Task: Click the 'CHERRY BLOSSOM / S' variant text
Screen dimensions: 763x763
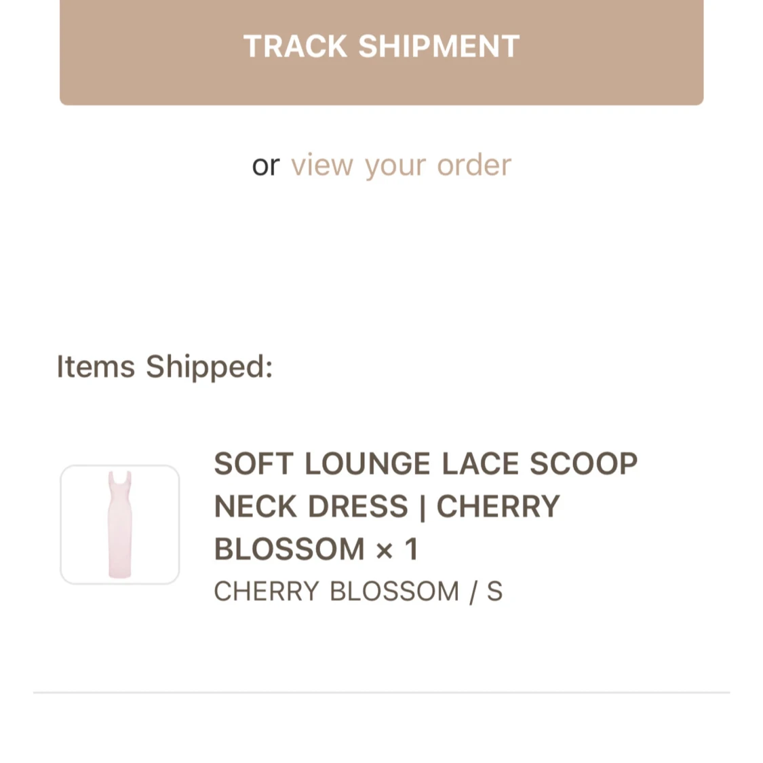Action: click(x=358, y=591)
